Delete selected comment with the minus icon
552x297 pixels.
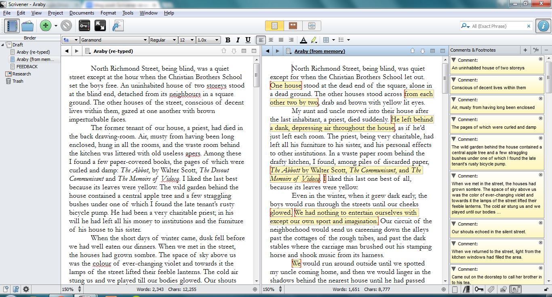(x=546, y=50)
